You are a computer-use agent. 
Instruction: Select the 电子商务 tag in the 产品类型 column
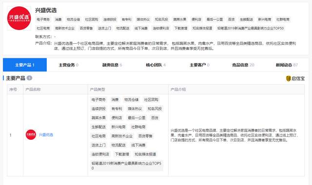[98, 100]
